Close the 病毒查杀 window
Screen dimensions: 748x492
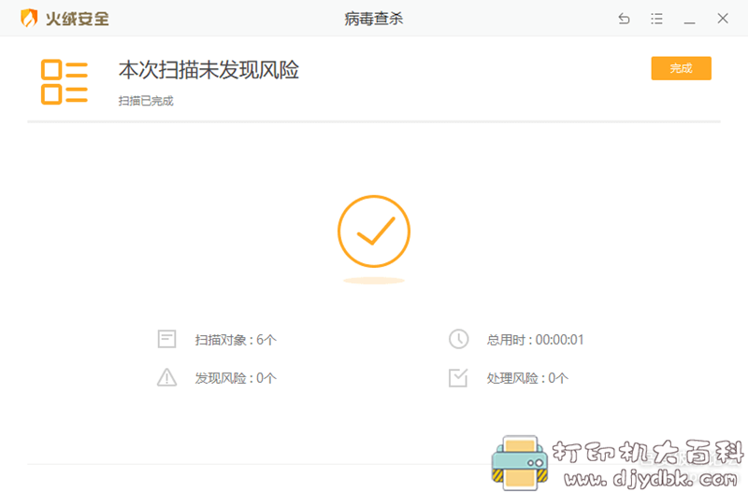[723, 19]
